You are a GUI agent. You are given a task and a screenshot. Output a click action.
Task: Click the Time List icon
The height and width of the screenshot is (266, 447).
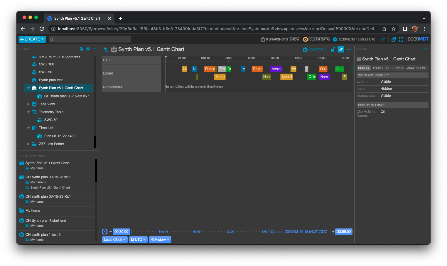click(34, 128)
